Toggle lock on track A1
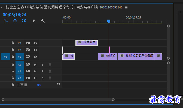Image resolution: width=183 pixels, height=108 pixels. [x=13, y=64]
